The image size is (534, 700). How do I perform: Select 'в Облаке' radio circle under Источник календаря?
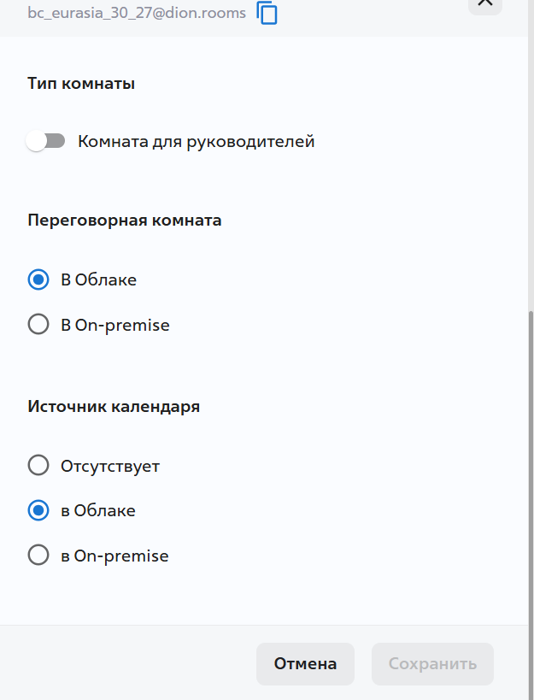pyautogui.click(x=38, y=510)
